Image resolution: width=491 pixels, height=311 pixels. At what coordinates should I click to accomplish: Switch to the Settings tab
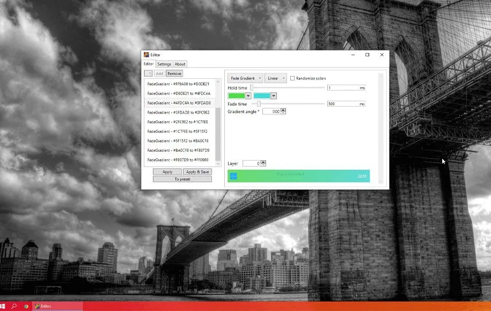[x=164, y=64]
